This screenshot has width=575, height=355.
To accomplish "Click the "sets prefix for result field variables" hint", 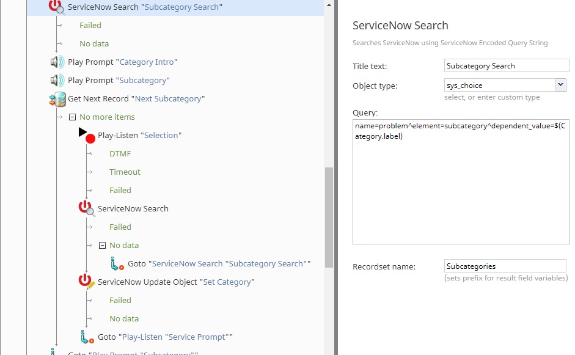I will [506, 278].
